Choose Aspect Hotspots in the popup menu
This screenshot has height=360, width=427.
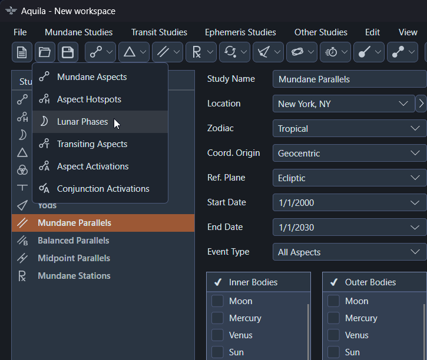click(89, 99)
